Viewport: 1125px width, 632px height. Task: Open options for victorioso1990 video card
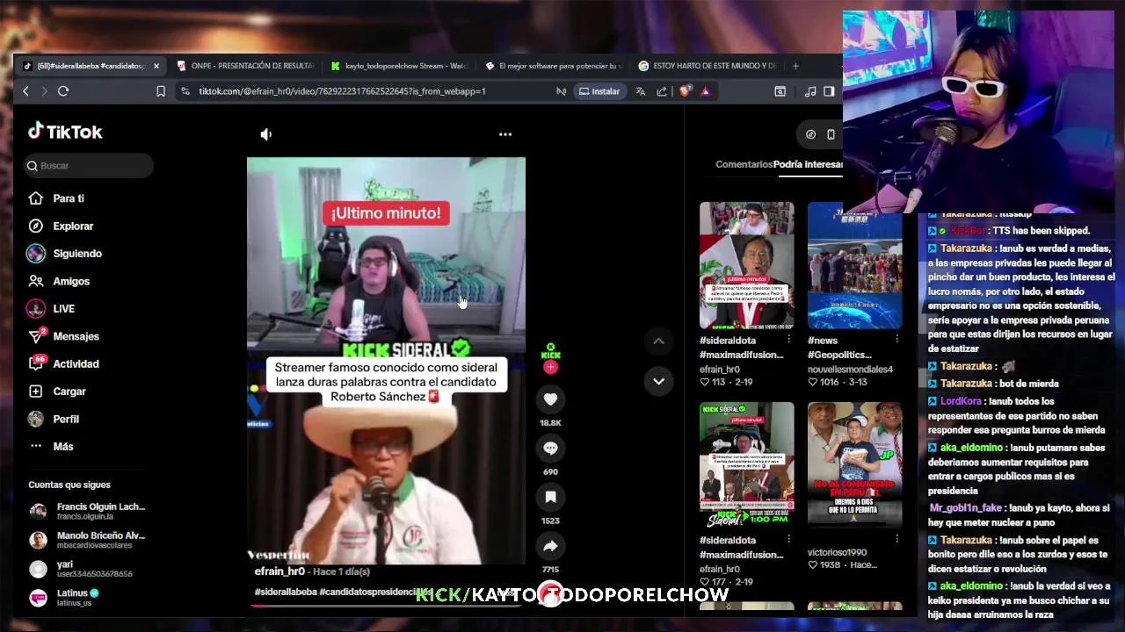(x=896, y=539)
